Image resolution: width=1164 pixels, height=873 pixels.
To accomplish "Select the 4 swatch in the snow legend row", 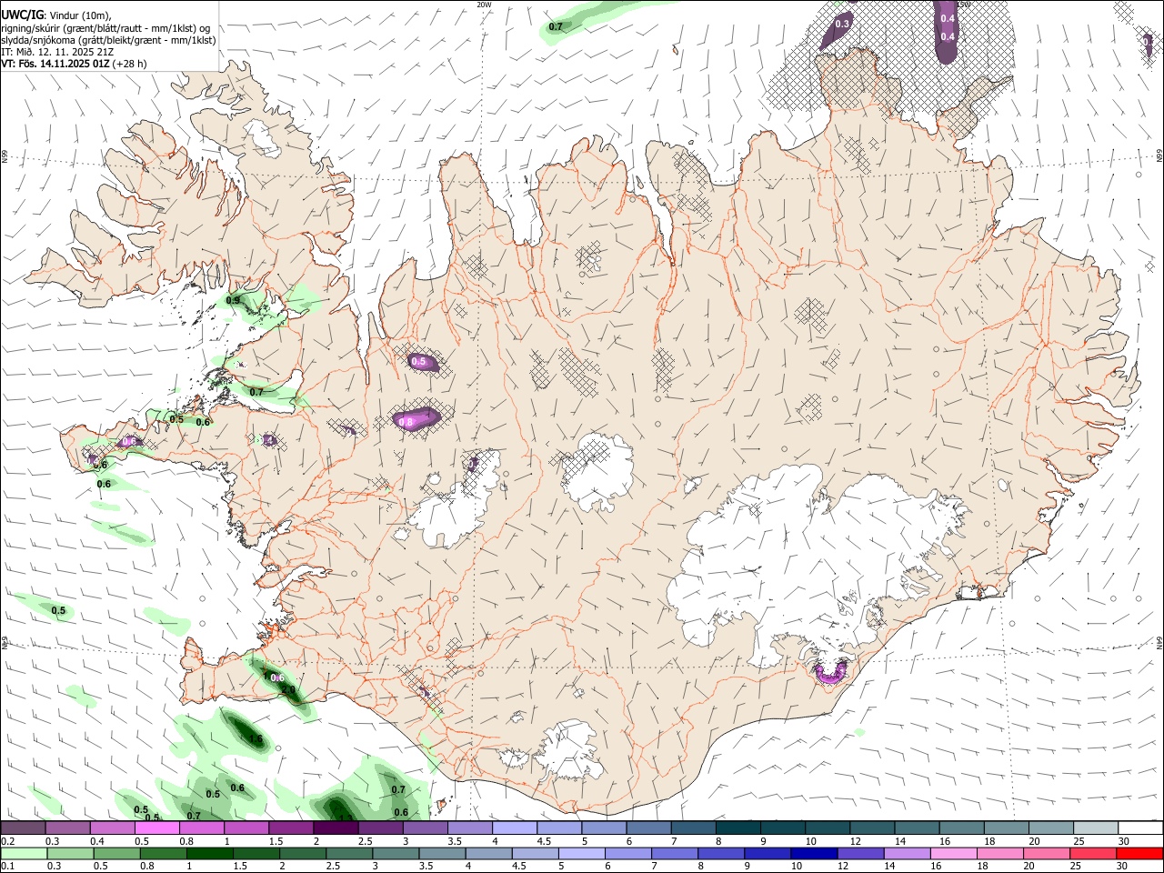I will point(515,828).
